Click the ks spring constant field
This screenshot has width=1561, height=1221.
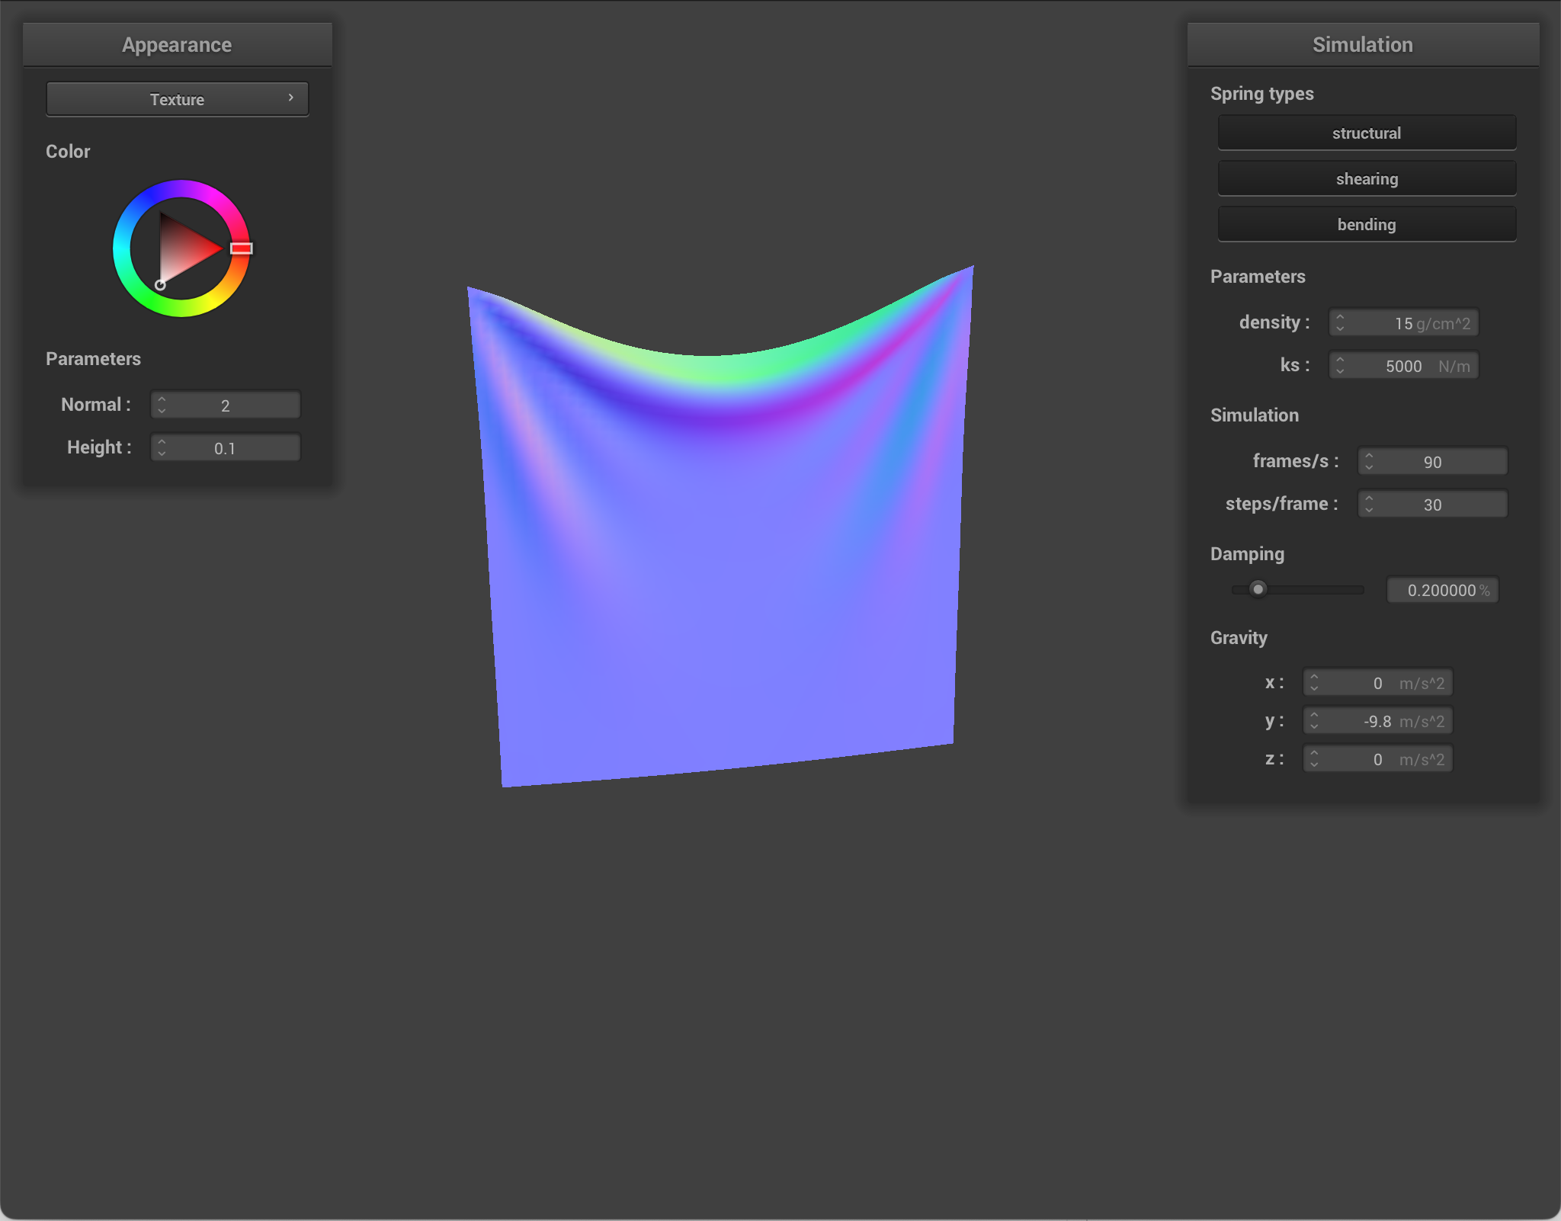pyautogui.click(x=1404, y=365)
